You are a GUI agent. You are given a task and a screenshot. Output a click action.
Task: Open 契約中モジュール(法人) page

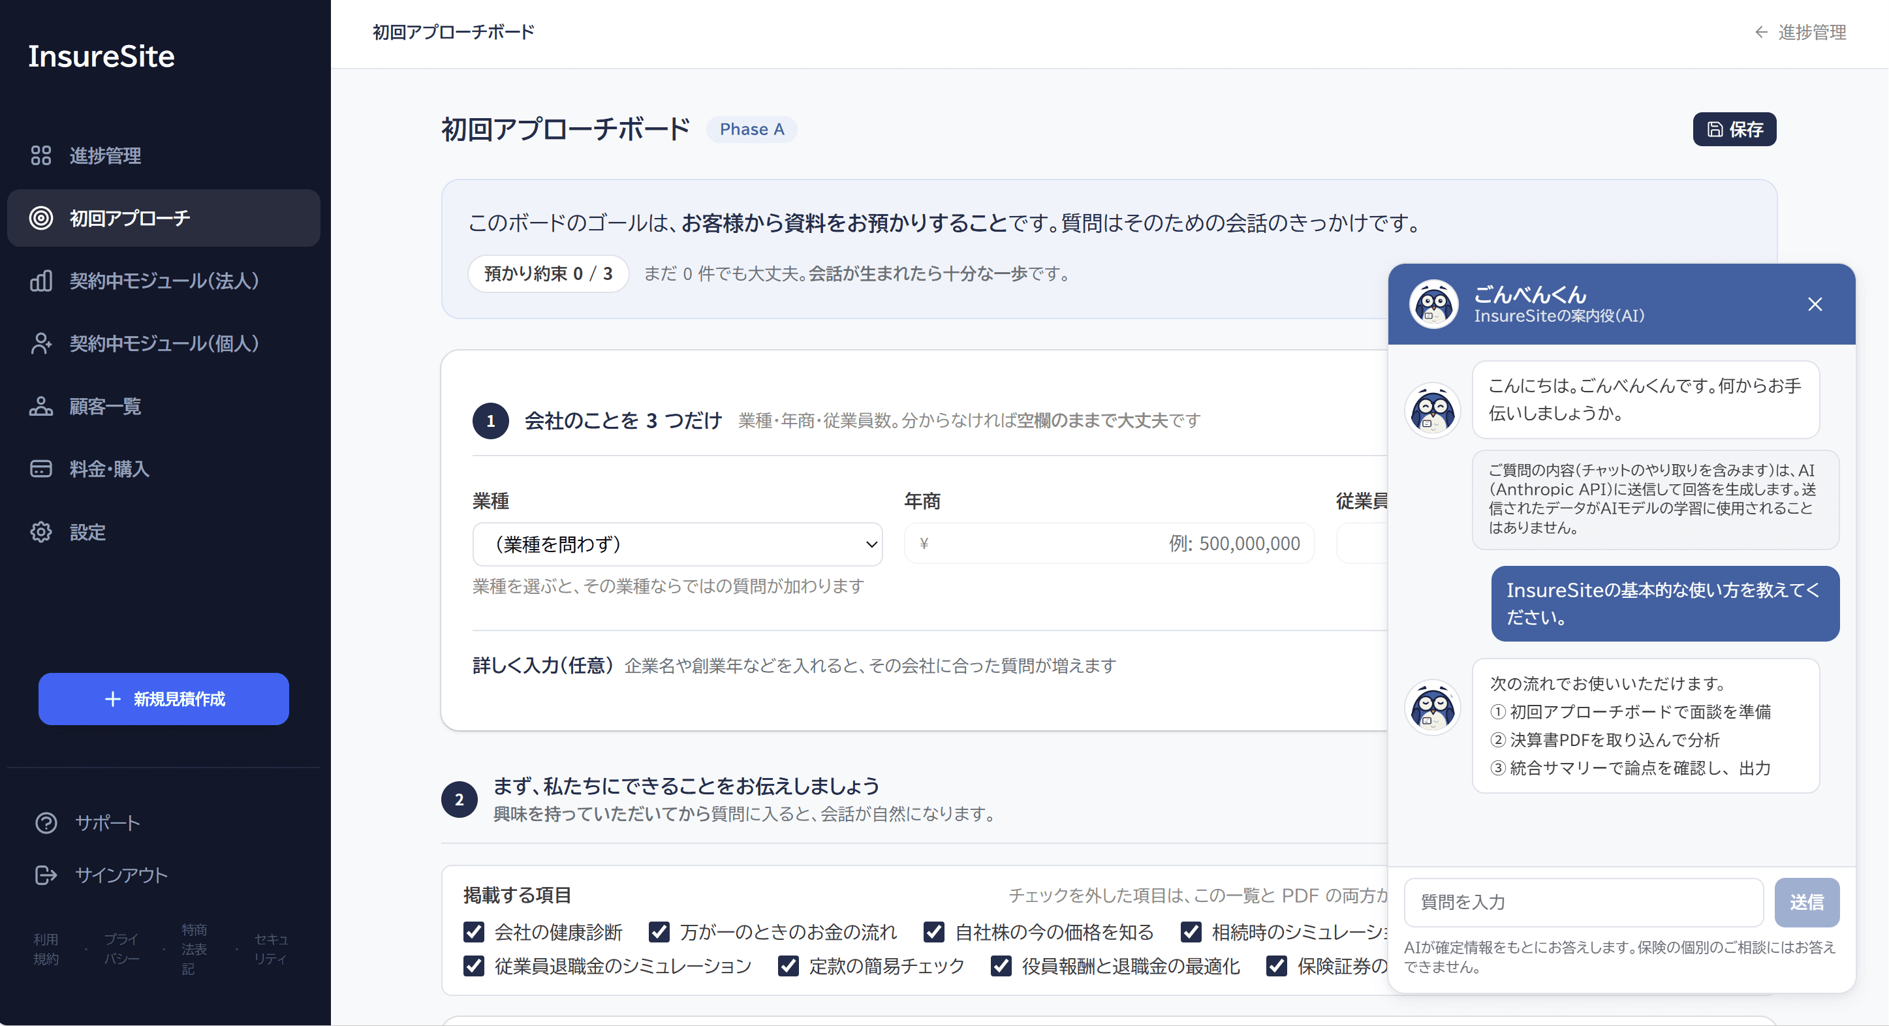[164, 281]
